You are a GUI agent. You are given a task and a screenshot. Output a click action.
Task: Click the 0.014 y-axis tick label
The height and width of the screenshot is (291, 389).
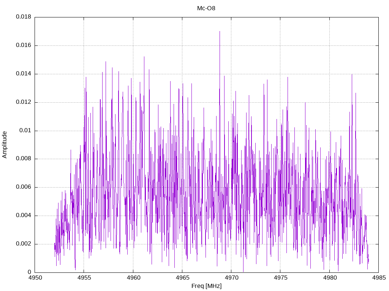(24, 74)
